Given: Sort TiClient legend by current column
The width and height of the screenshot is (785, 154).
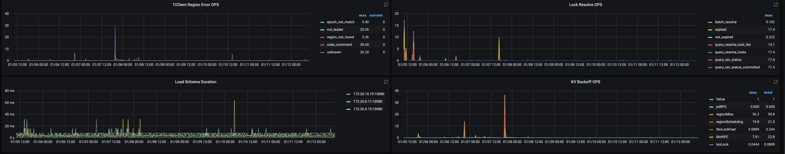Looking at the screenshot, I should click(376, 15).
